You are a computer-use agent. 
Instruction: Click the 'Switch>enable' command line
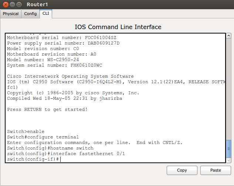tap(26, 131)
